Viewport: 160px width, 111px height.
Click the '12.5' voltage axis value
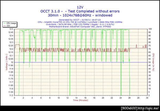click(x=11, y=29)
